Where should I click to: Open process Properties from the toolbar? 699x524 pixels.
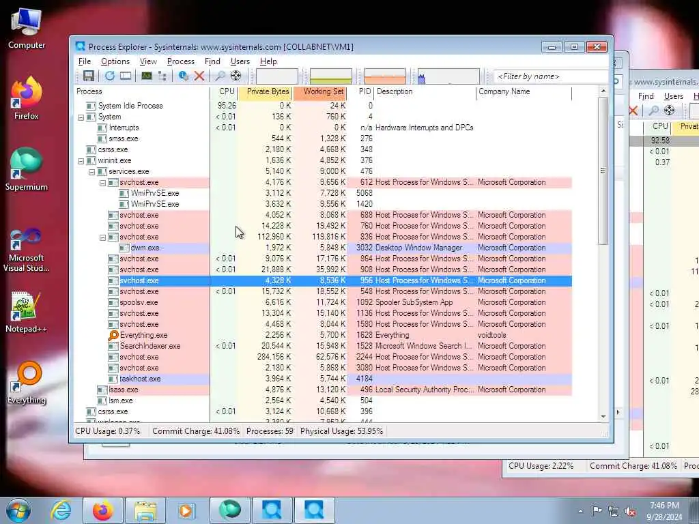[183, 76]
